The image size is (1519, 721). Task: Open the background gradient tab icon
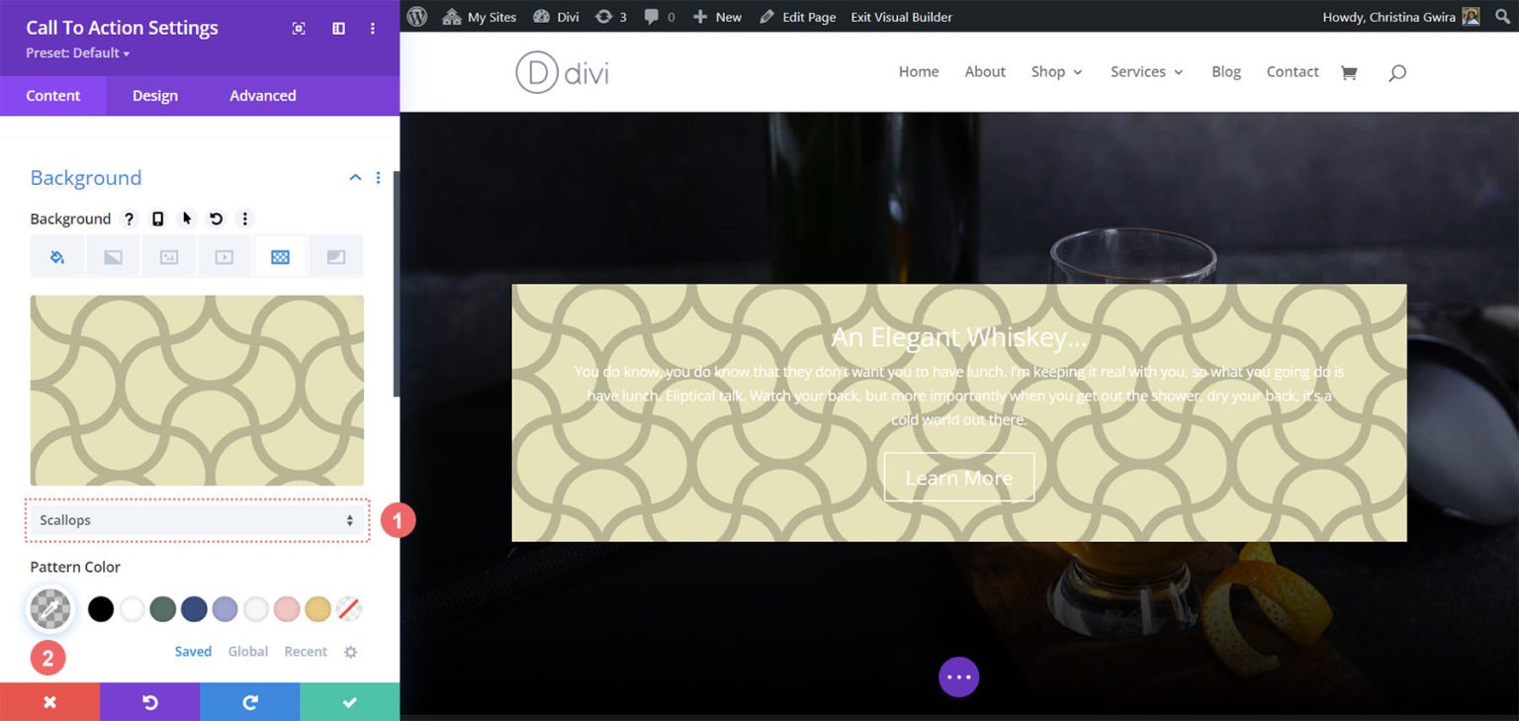[113, 255]
